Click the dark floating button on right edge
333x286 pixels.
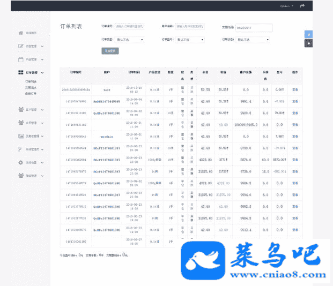pyautogui.click(x=308, y=43)
